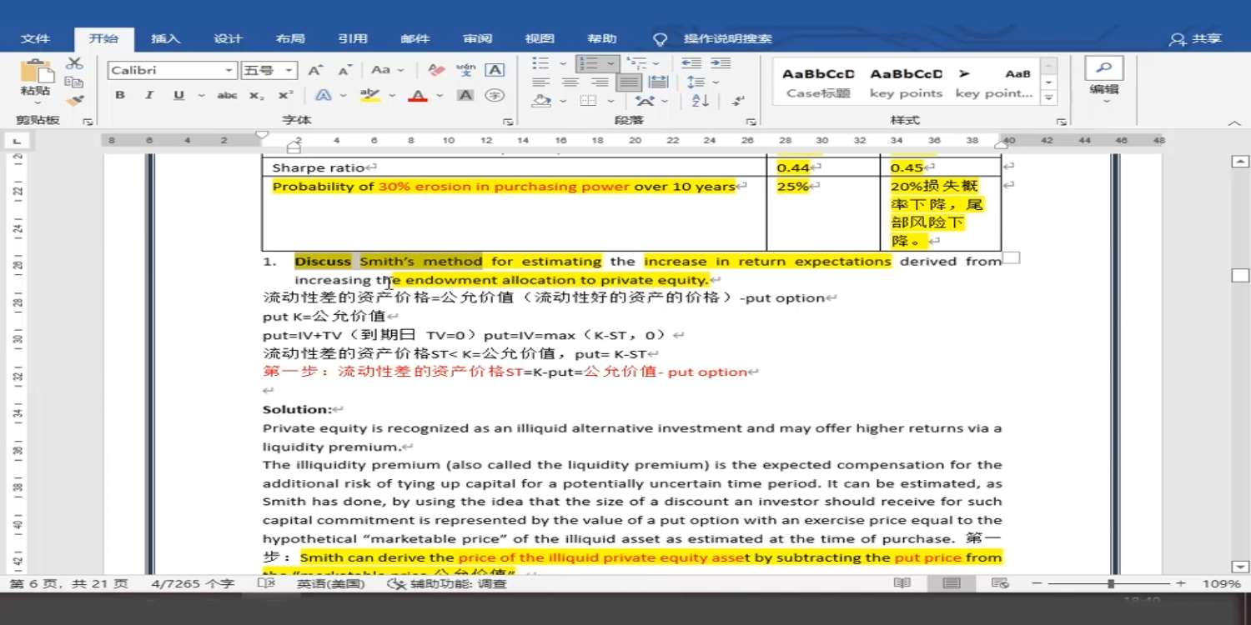Click the Cut scissors icon

75,63
